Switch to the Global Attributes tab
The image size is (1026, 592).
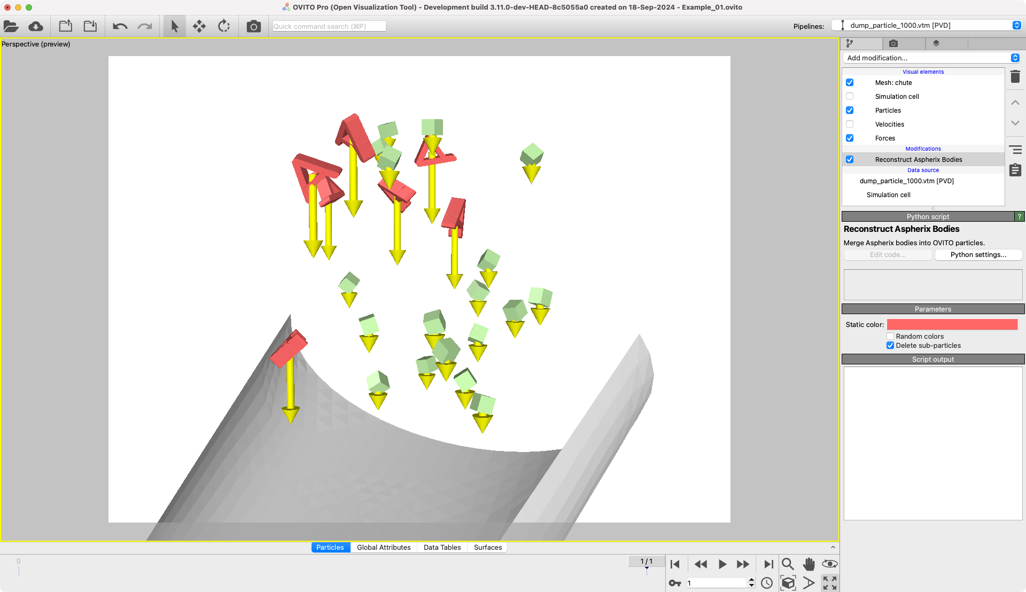click(x=384, y=547)
